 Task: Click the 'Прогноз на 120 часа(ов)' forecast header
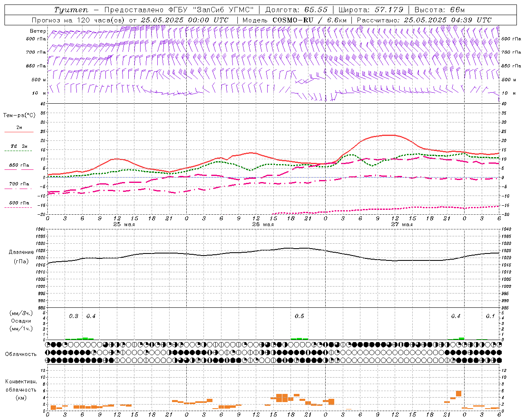click(x=78, y=20)
